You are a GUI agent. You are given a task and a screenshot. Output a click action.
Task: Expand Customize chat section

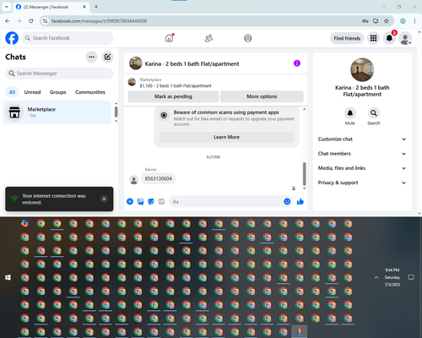pyautogui.click(x=362, y=139)
